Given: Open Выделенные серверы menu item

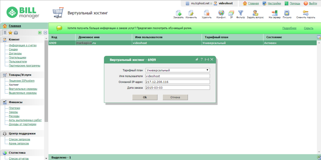Looking at the screenshot, I should pyautogui.click(x=23, y=93).
